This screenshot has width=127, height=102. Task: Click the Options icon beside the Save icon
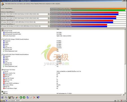tap(13, 97)
